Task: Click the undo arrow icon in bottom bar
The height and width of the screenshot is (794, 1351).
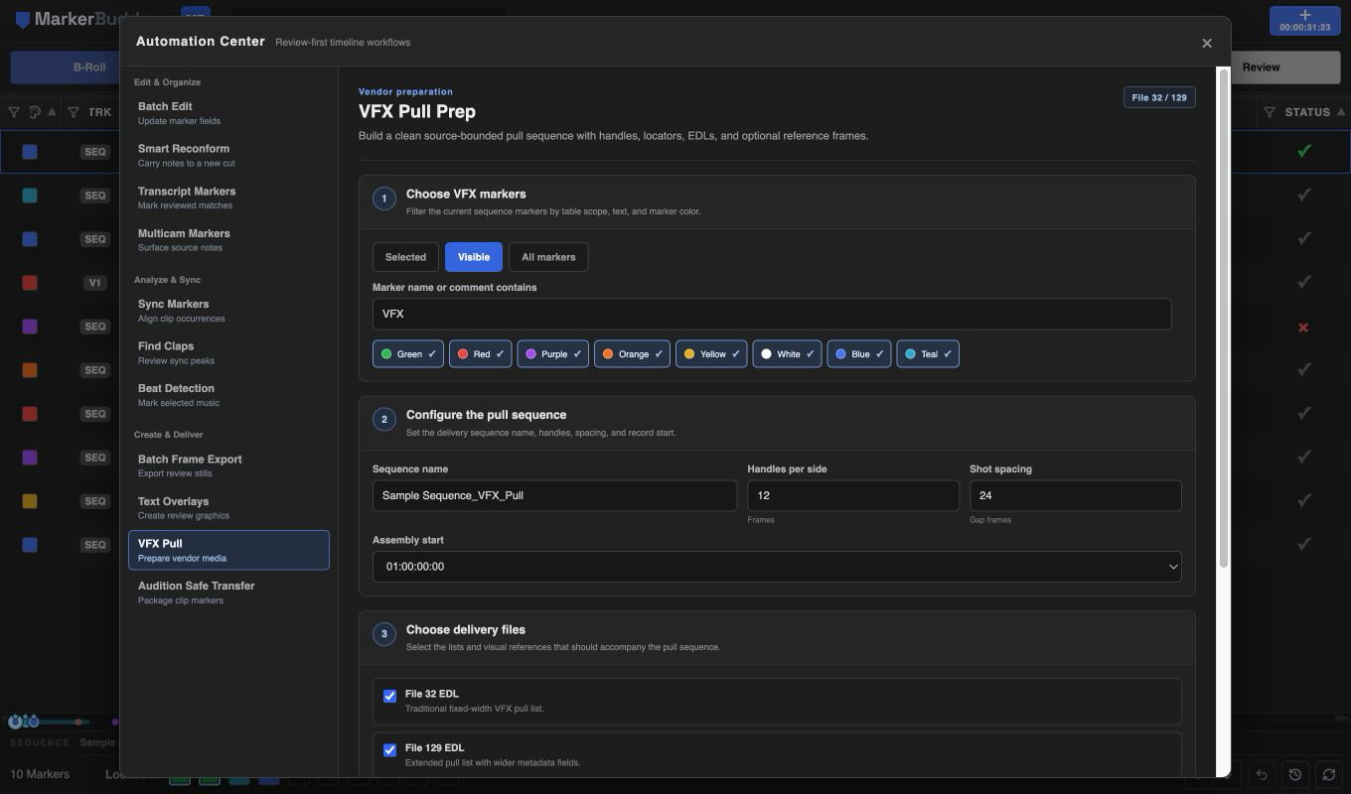Action: tap(1262, 774)
